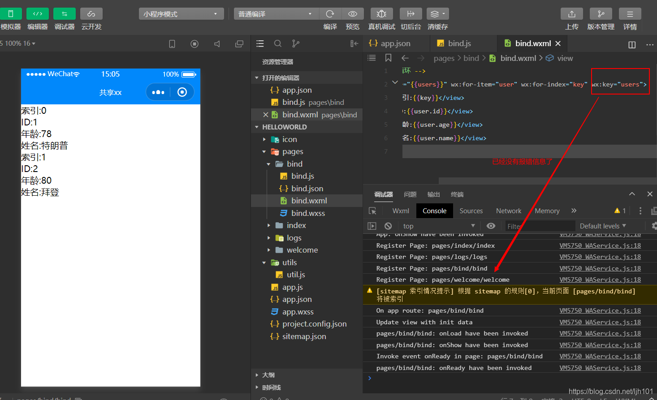
Task: Open version management (版本管理)
Action: click(601, 14)
